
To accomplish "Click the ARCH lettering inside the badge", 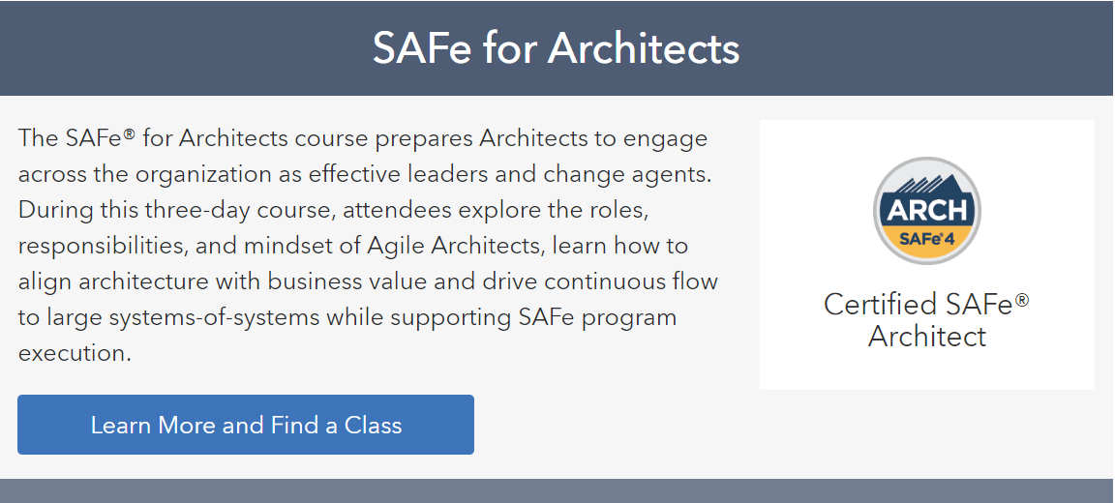I will 926,210.
